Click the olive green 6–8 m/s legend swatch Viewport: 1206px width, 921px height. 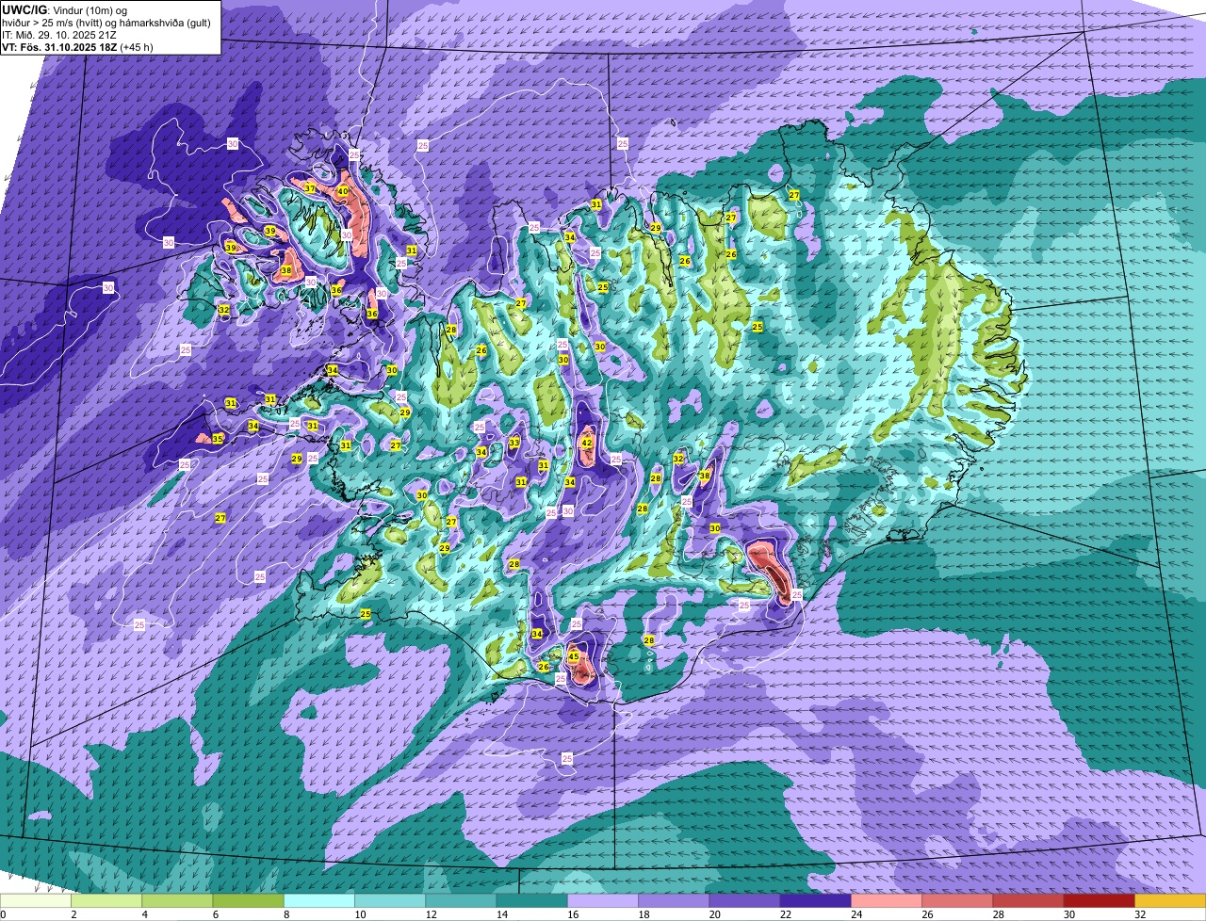click(x=248, y=900)
